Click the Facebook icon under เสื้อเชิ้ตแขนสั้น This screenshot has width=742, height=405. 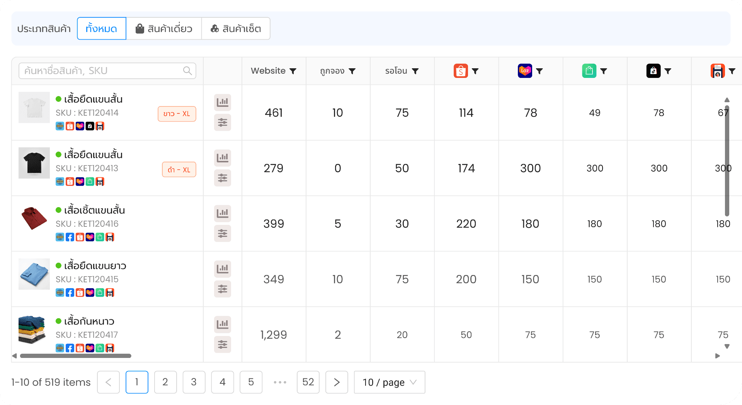coord(70,237)
